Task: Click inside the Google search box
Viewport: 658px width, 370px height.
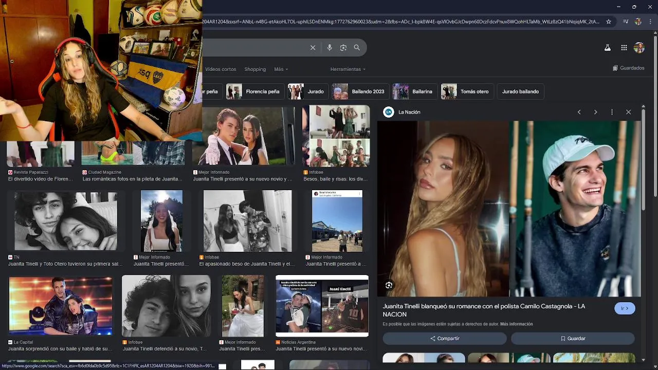Action: pos(254,48)
